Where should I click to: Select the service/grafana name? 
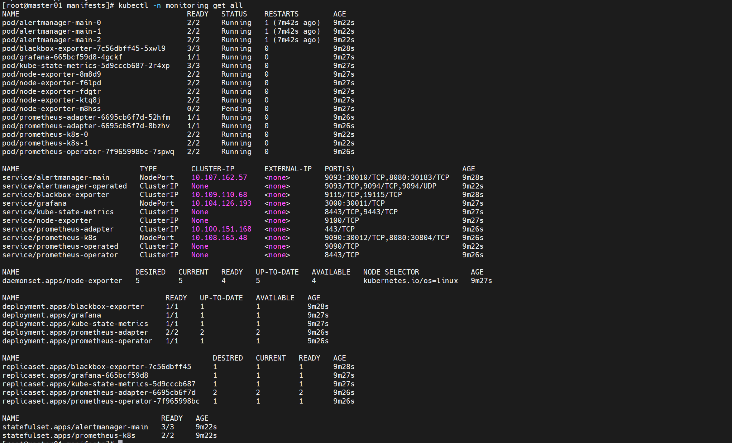pyautogui.click(x=34, y=203)
